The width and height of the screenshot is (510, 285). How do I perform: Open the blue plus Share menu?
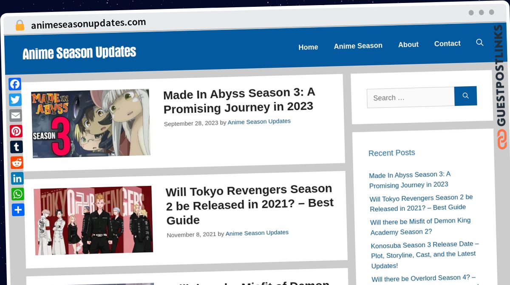pos(18,210)
